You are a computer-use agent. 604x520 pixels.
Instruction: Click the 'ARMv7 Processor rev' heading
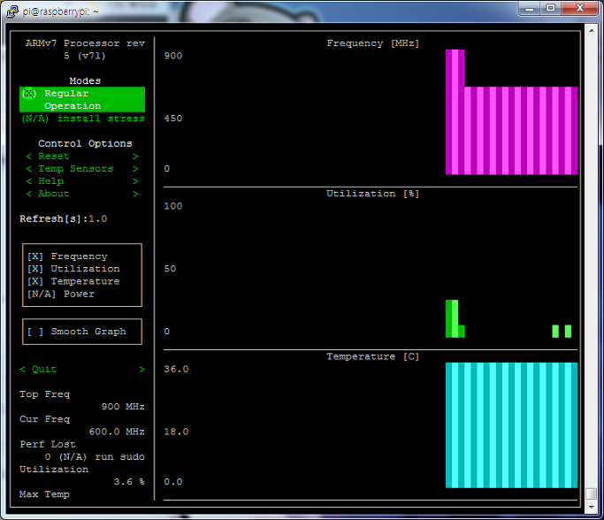(x=85, y=43)
